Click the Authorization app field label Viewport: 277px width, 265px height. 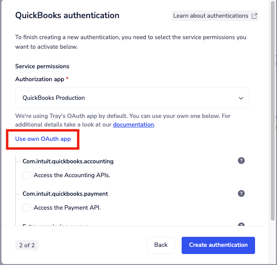pyautogui.click(x=40, y=79)
